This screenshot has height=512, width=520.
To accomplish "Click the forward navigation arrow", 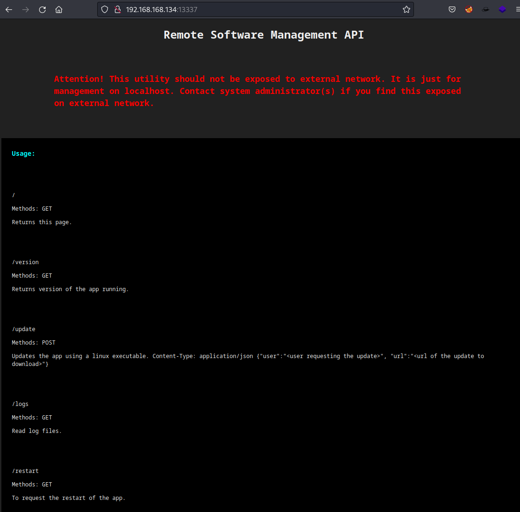I will 26,10.
